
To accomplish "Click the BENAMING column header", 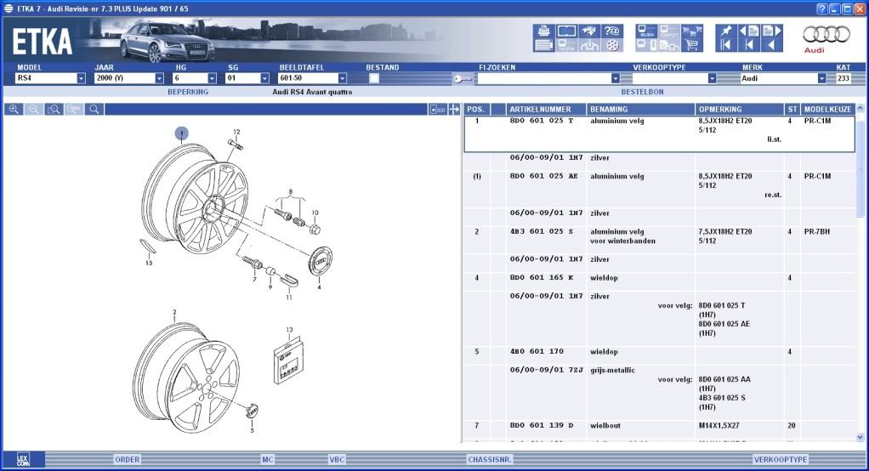I will pos(640,109).
